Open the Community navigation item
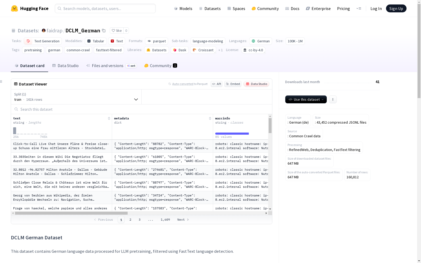 click(x=265, y=8)
